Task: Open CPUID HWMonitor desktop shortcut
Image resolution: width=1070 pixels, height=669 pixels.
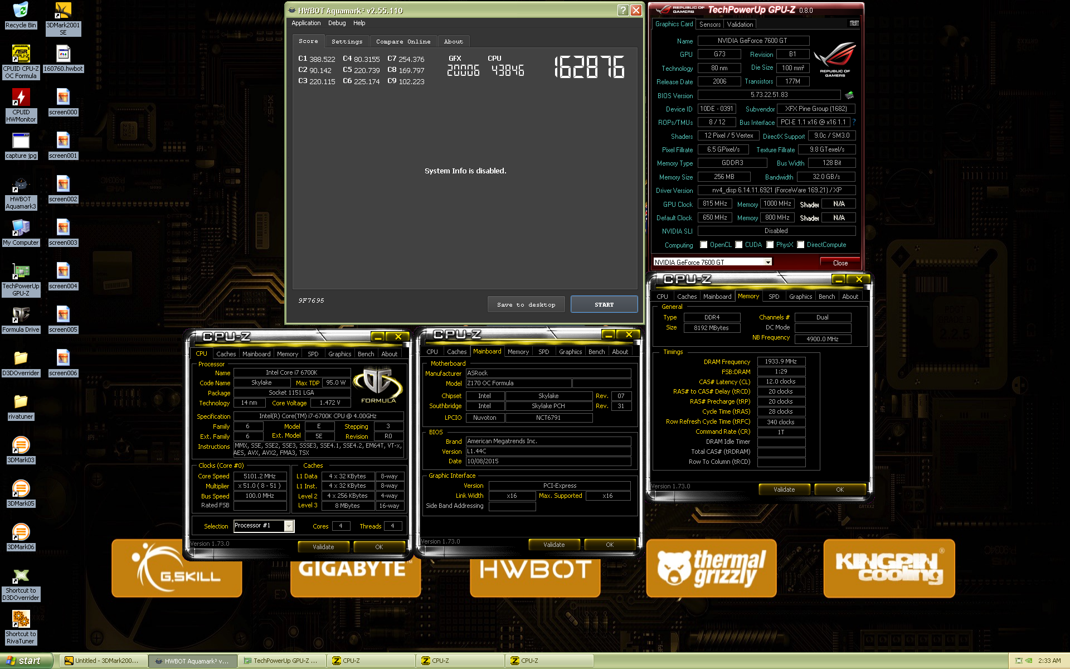Action: coord(21,106)
